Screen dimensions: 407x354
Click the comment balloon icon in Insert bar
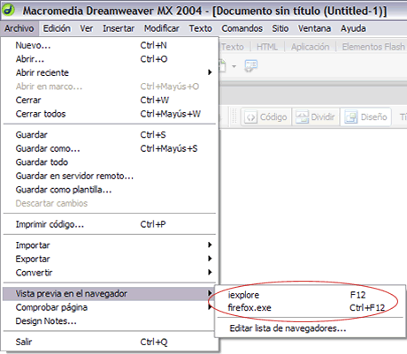(x=251, y=66)
